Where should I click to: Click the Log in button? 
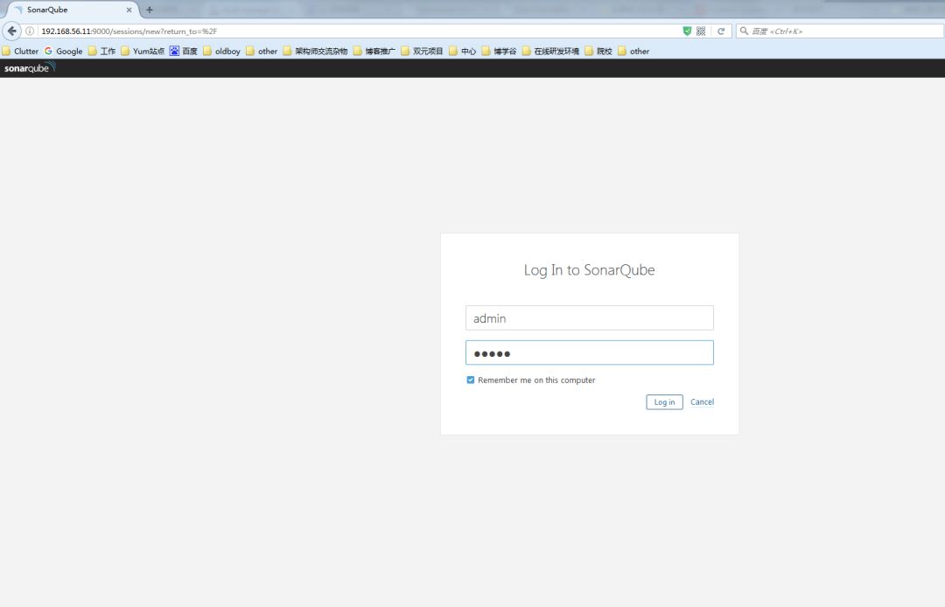coord(664,402)
